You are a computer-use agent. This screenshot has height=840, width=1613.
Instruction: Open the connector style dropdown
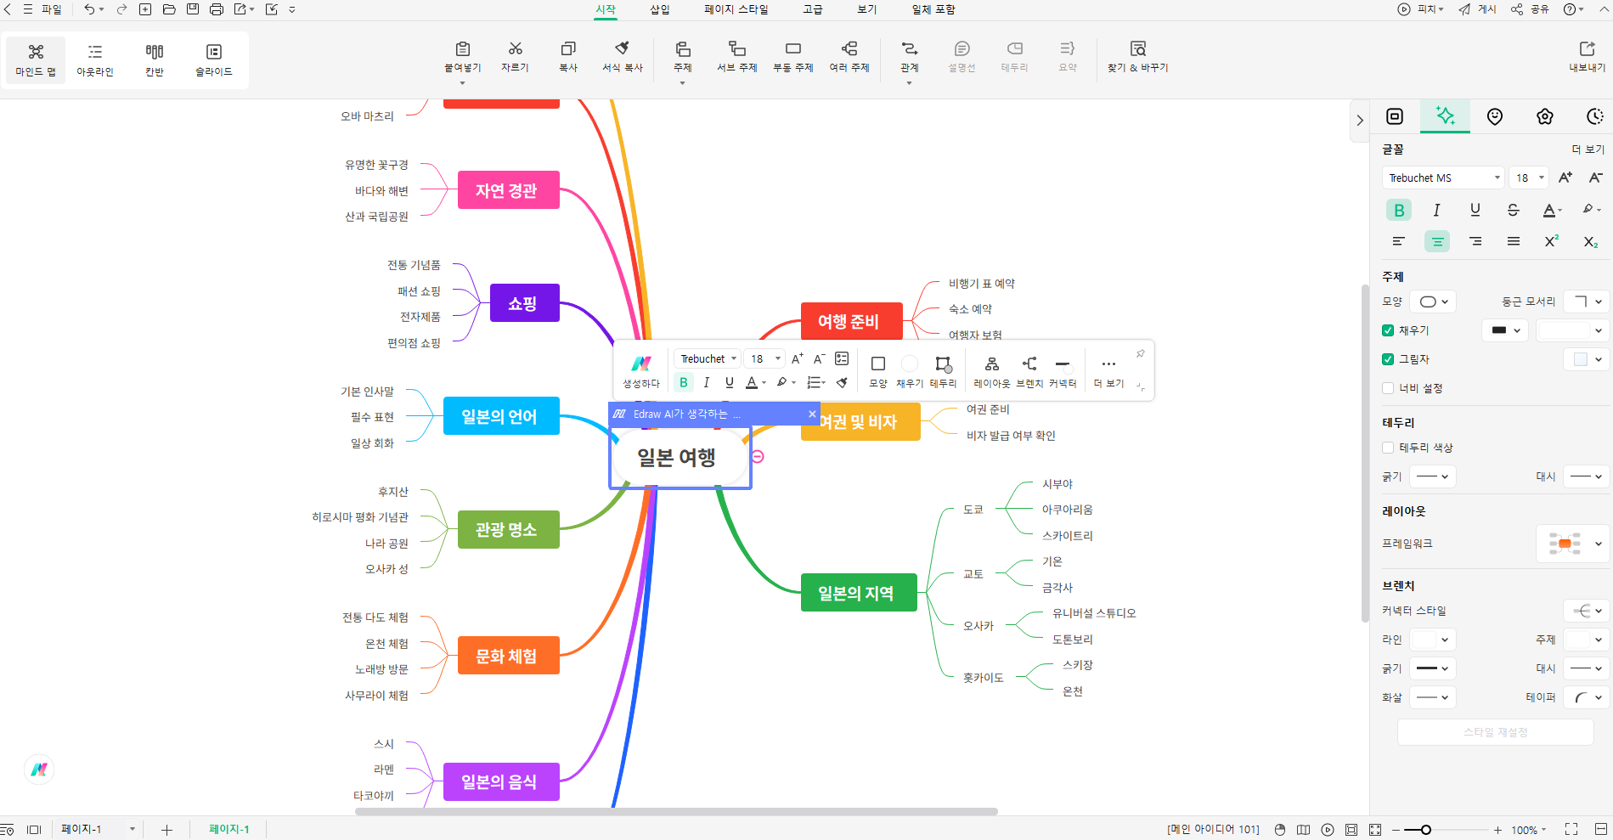tap(1586, 611)
